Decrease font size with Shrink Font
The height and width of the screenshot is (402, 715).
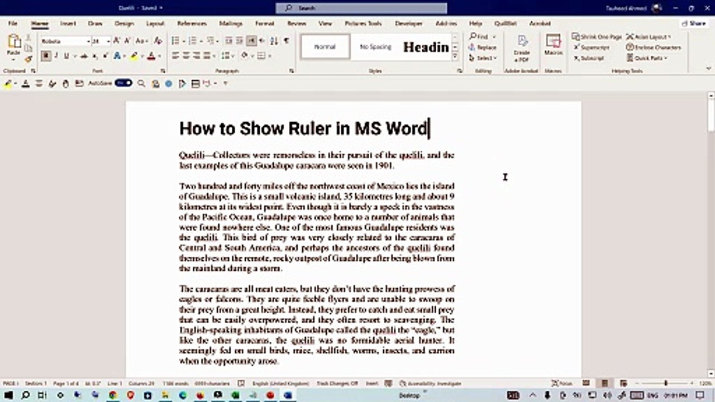tap(127, 41)
